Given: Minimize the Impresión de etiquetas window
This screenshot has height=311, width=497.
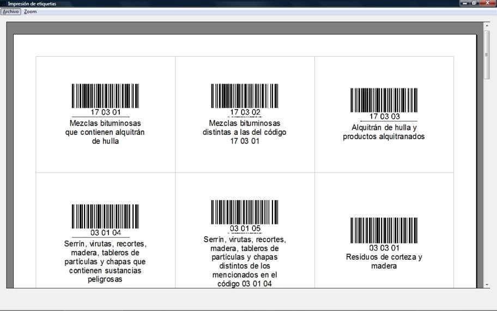Looking at the screenshot, I should point(465,3).
